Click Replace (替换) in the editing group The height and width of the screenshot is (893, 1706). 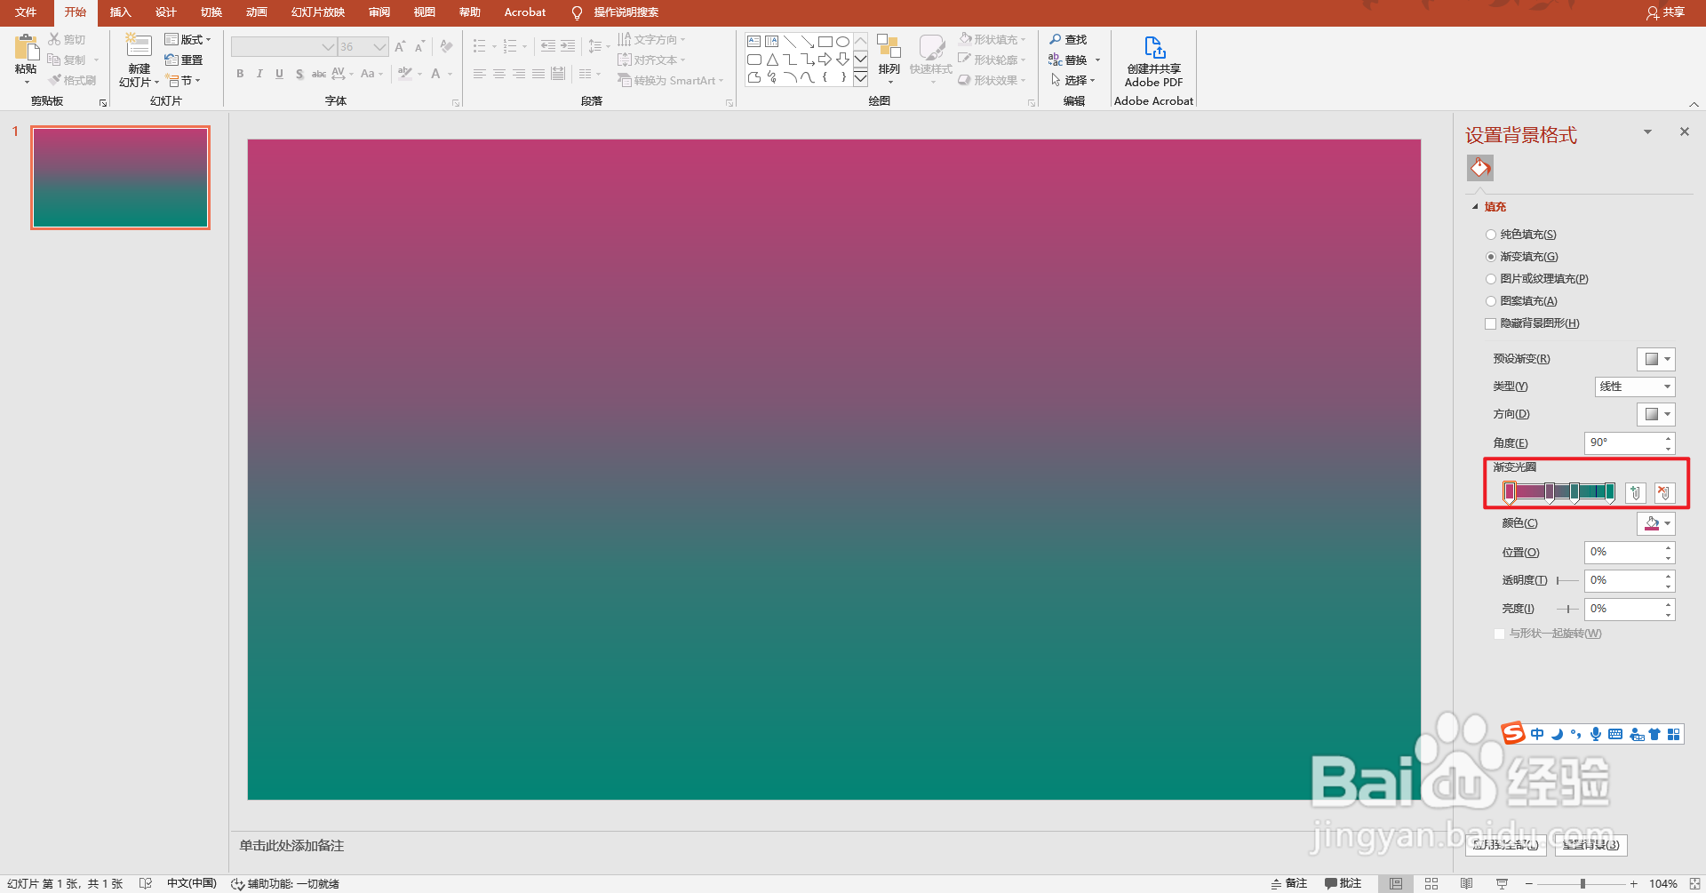coord(1074,60)
